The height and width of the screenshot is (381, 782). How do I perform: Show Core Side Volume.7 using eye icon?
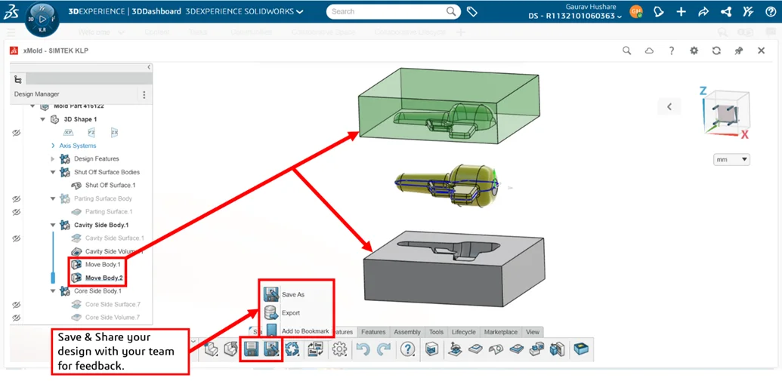[16, 318]
